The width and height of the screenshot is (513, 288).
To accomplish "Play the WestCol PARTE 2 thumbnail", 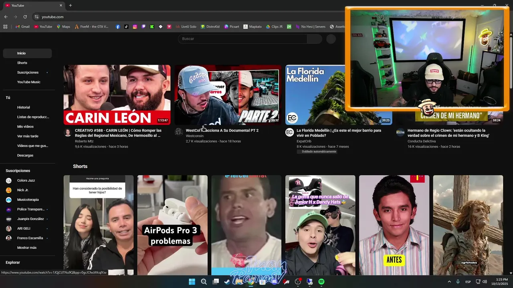I will 228,95.
